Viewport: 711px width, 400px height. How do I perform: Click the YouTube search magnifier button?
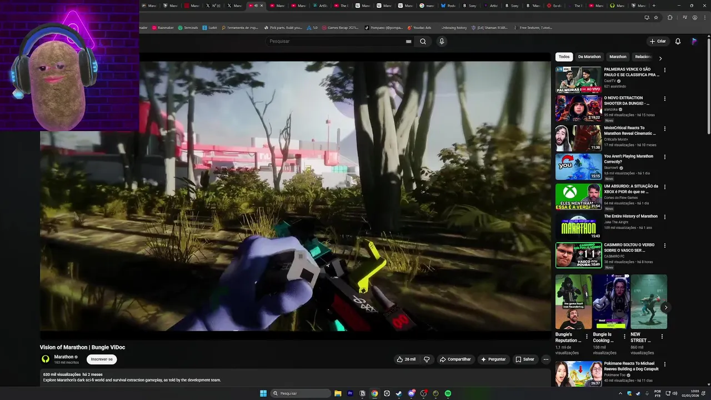[x=423, y=41]
